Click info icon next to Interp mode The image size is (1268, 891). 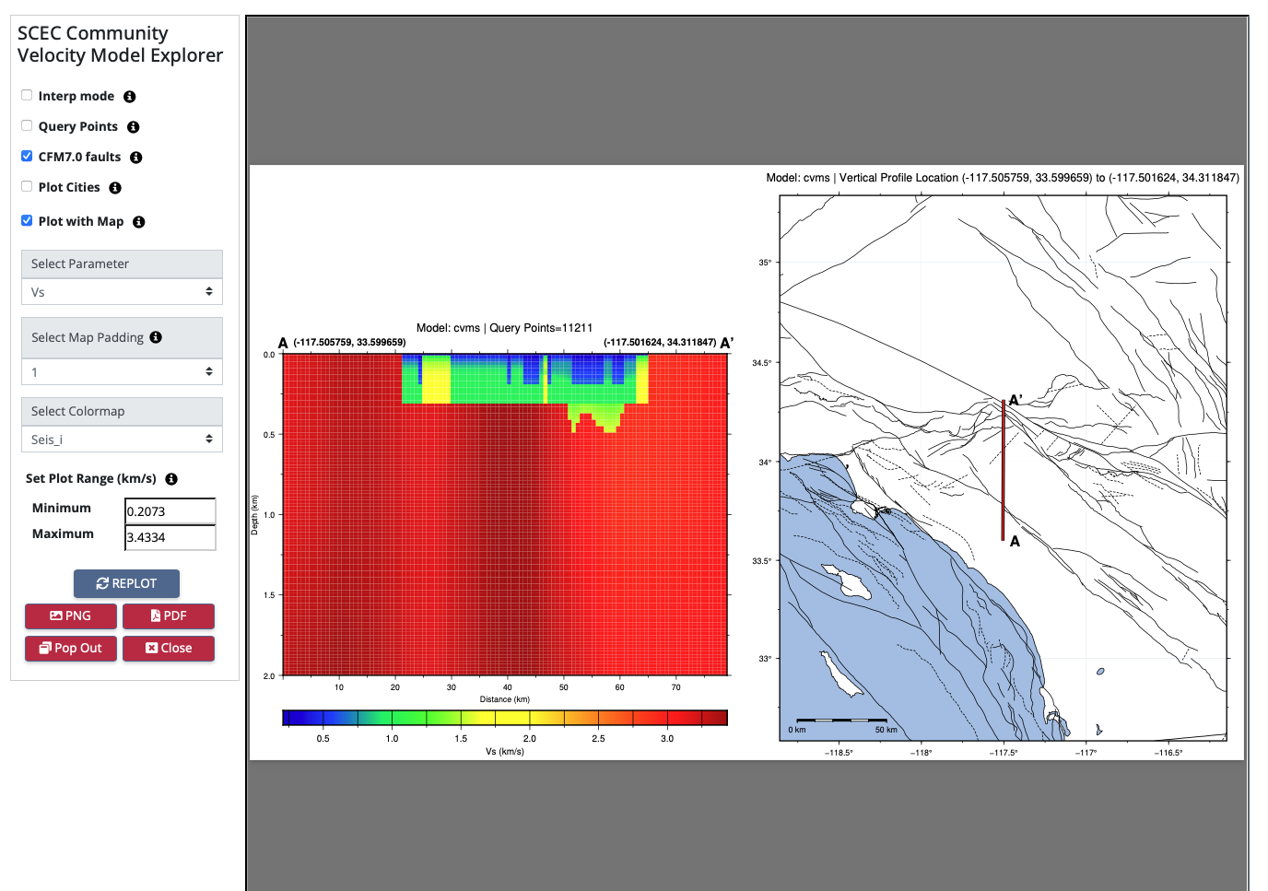(x=130, y=97)
